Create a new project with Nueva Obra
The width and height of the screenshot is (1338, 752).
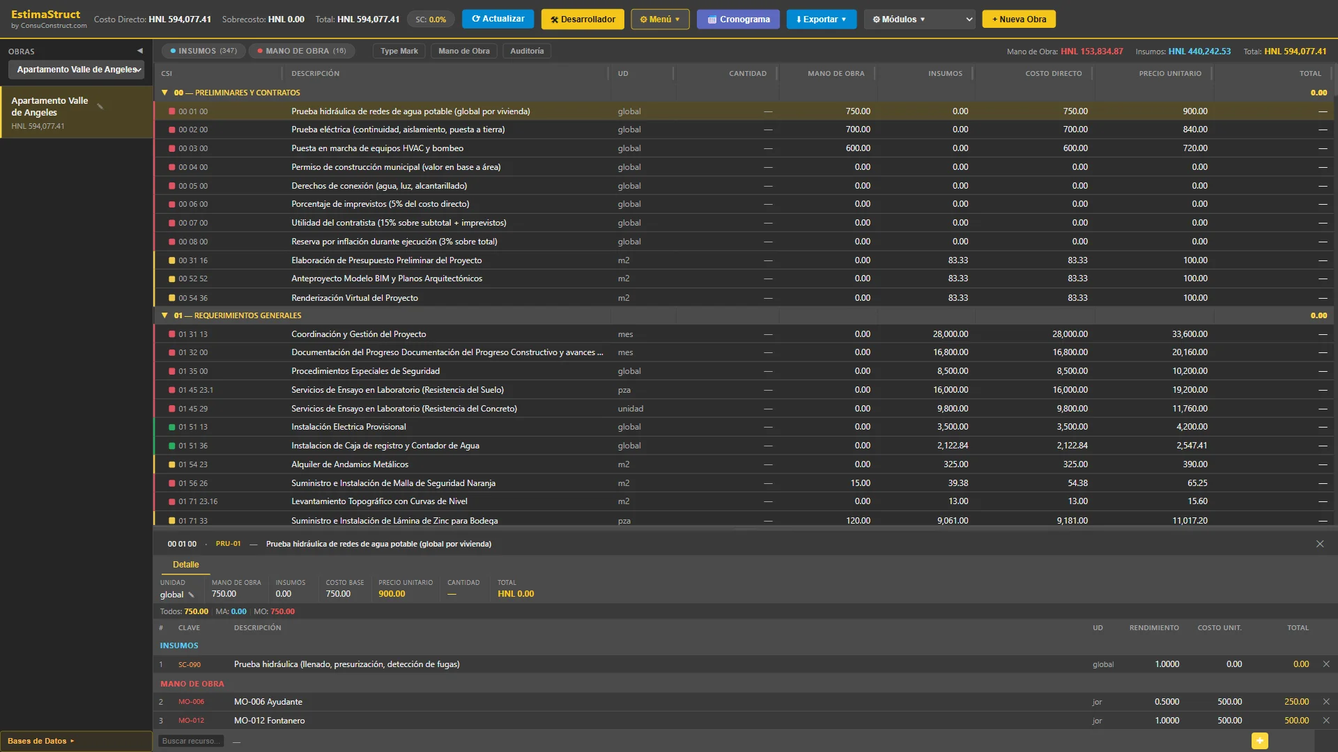coord(1019,19)
